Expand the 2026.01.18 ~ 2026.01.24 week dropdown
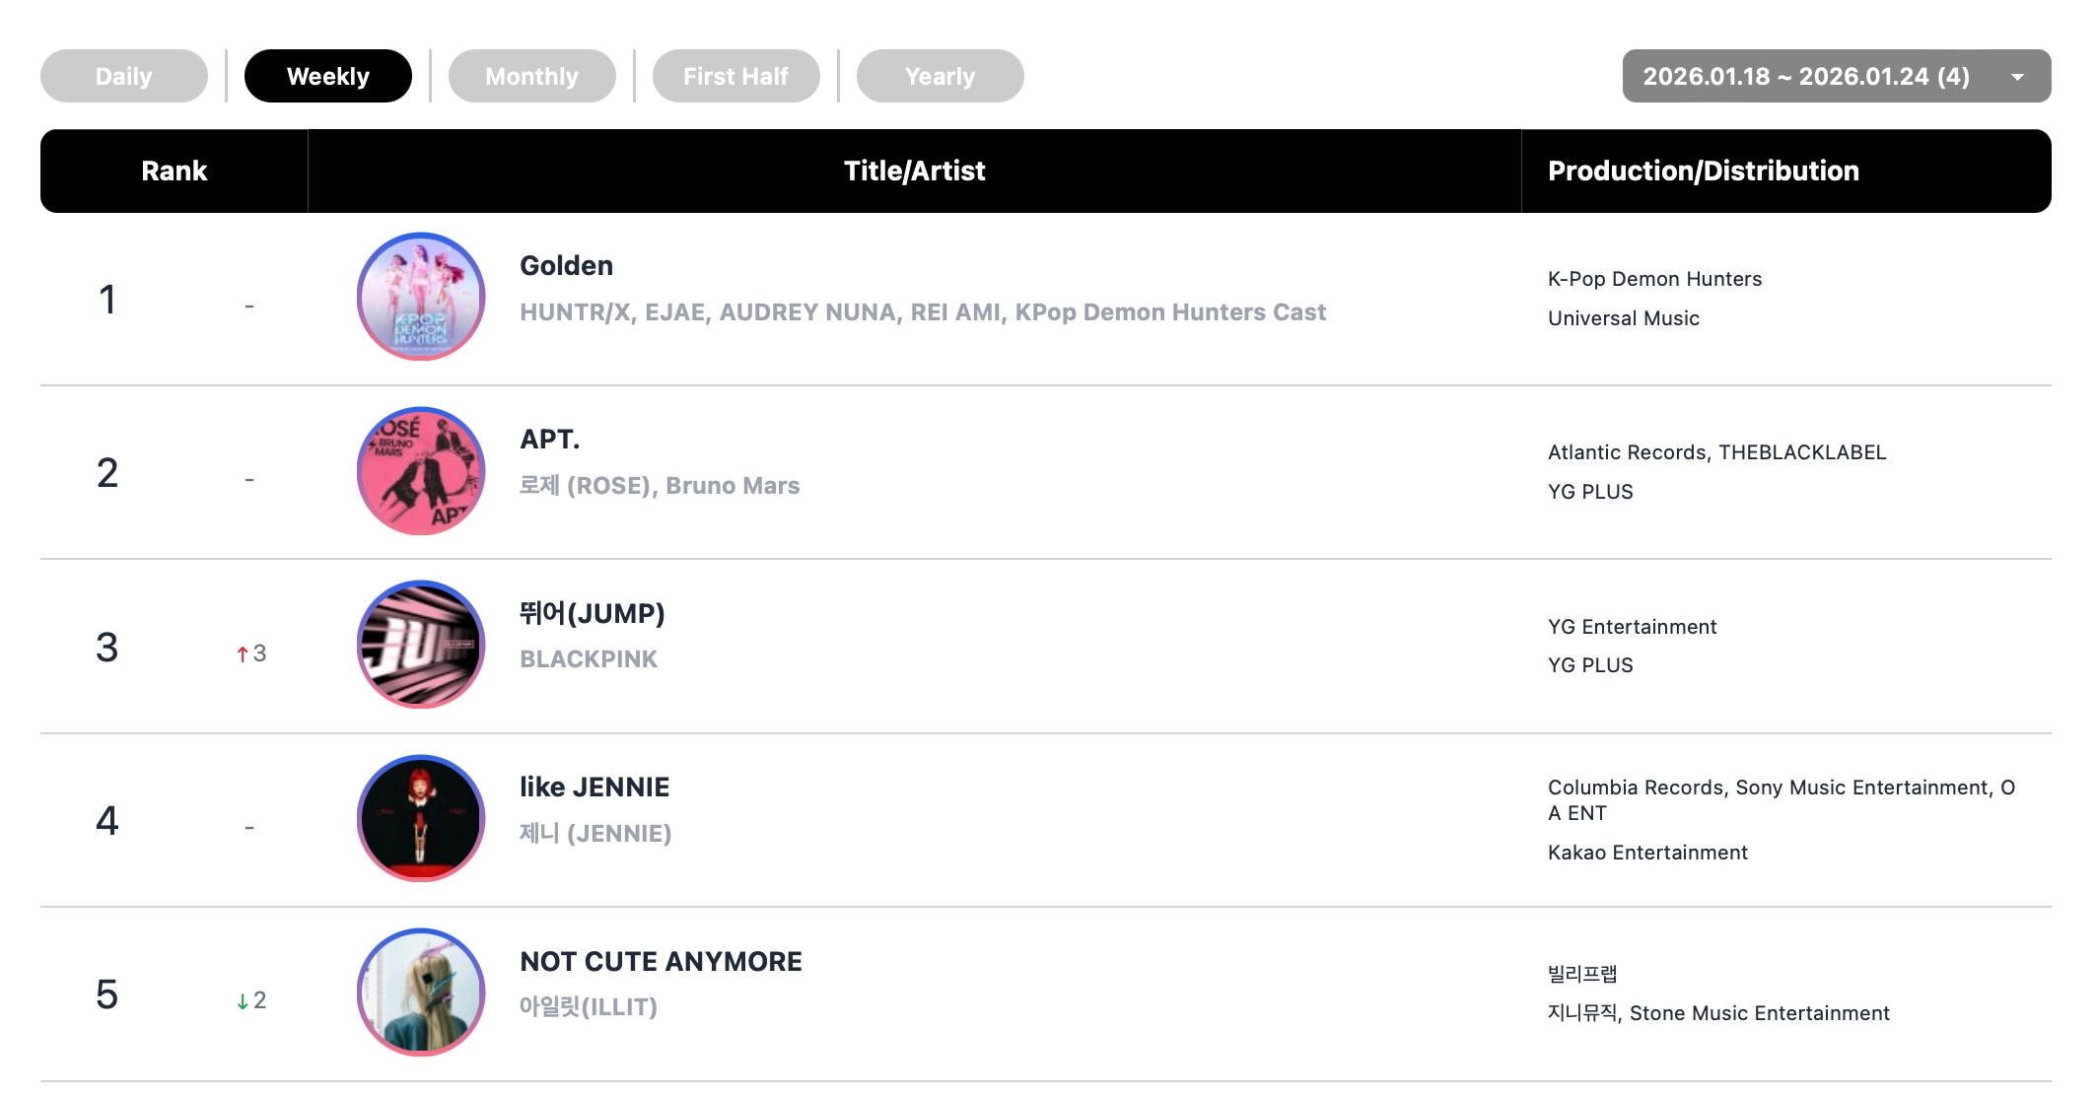The image size is (2096, 1097). tap(1806, 76)
